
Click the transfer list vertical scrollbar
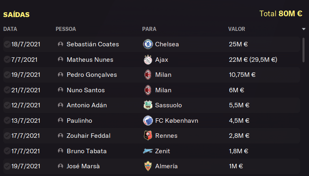[303, 50]
